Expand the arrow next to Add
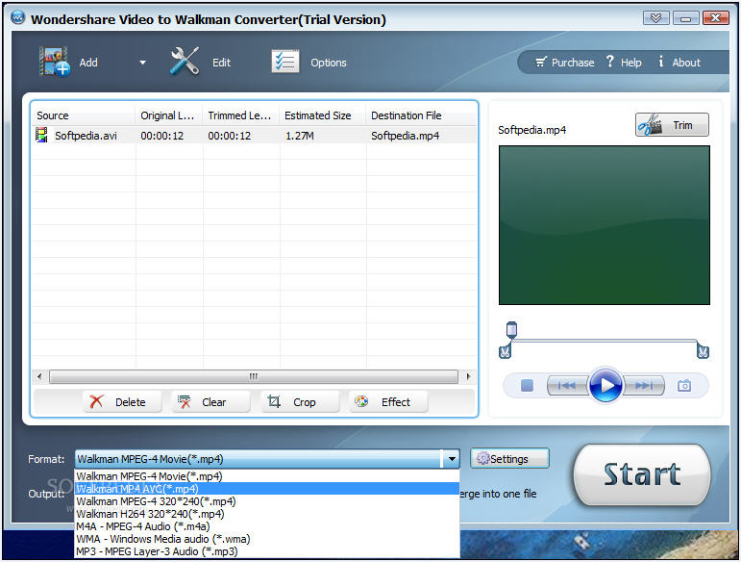741x562 pixels. pyautogui.click(x=143, y=64)
